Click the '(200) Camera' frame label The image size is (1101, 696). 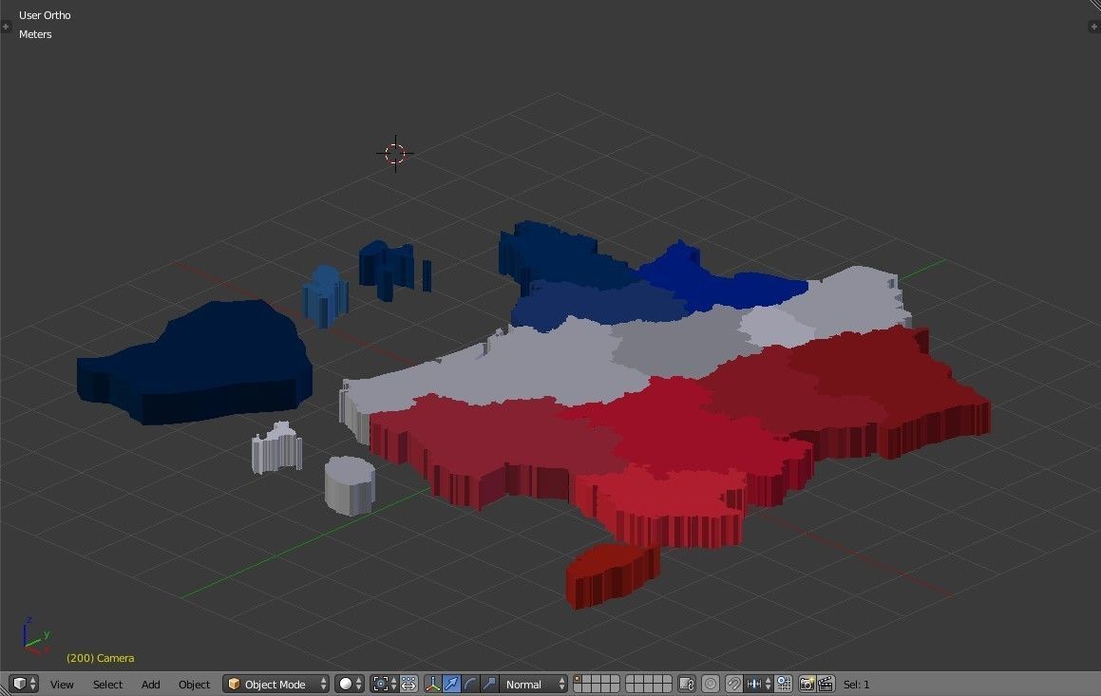(x=100, y=658)
